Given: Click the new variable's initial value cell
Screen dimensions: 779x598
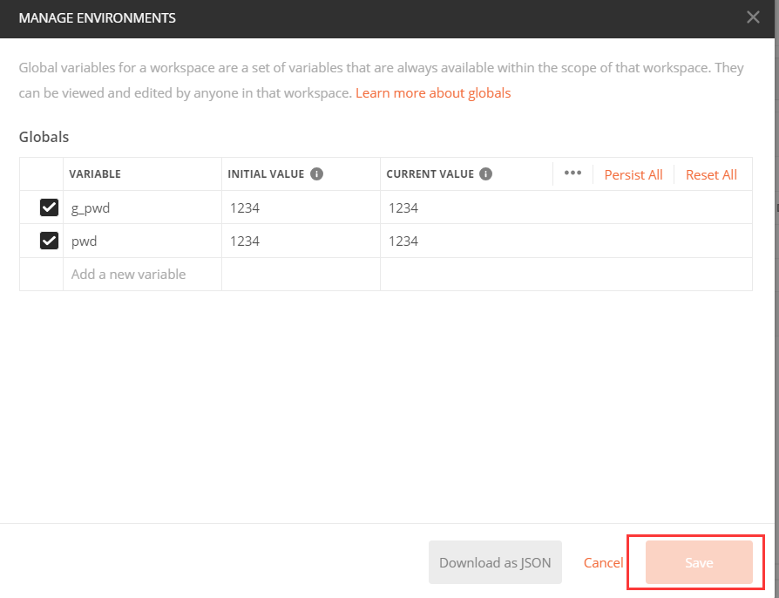Looking at the screenshot, I should (x=301, y=274).
